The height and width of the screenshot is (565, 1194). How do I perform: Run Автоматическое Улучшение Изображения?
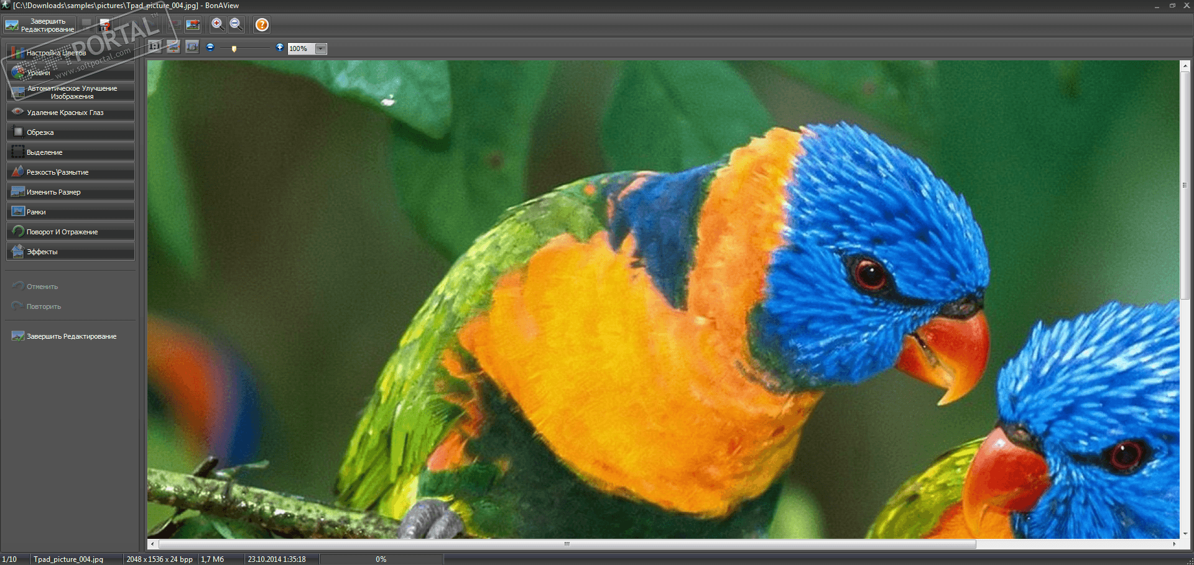70,93
